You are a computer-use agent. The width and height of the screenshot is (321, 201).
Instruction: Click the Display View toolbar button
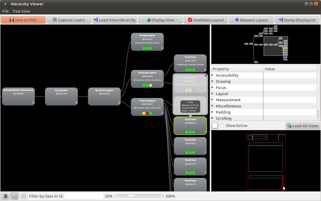pos(160,20)
